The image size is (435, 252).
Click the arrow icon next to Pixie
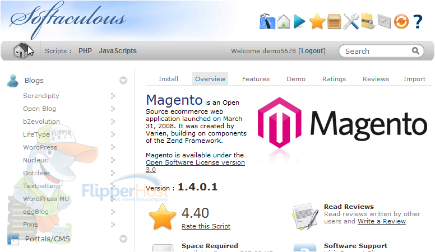point(113,224)
